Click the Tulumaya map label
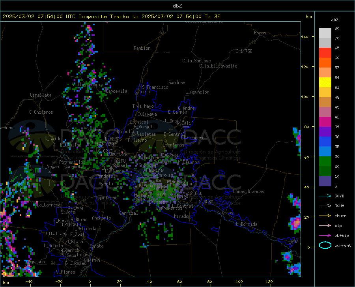The height and width of the screenshot is (287, 355). (148, 114)
